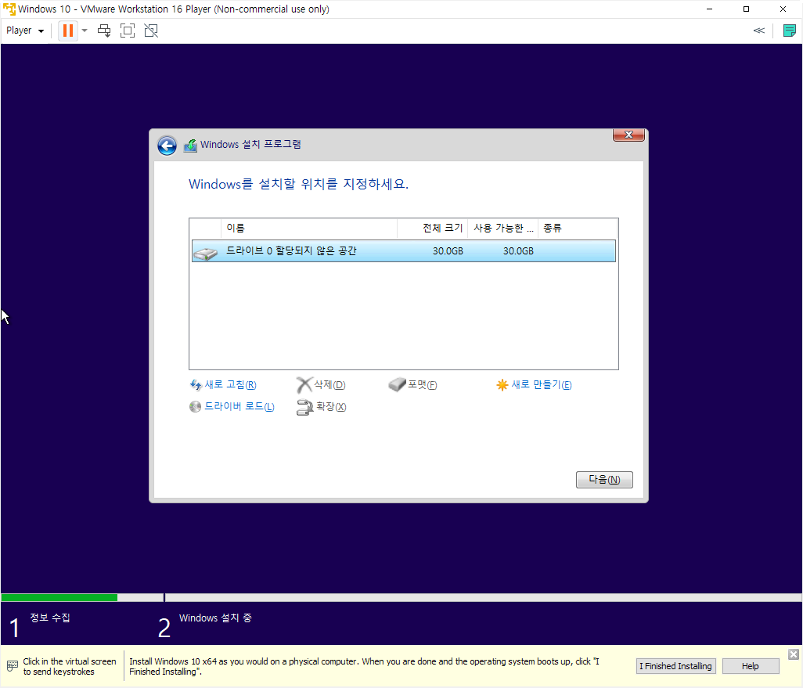Expand the power options dropdown arrow
803x688 pixels.
(85, 31)
